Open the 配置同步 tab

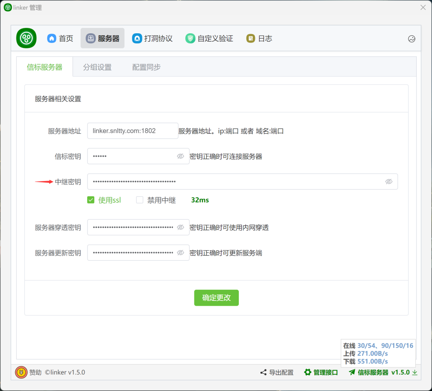(146, 67)
